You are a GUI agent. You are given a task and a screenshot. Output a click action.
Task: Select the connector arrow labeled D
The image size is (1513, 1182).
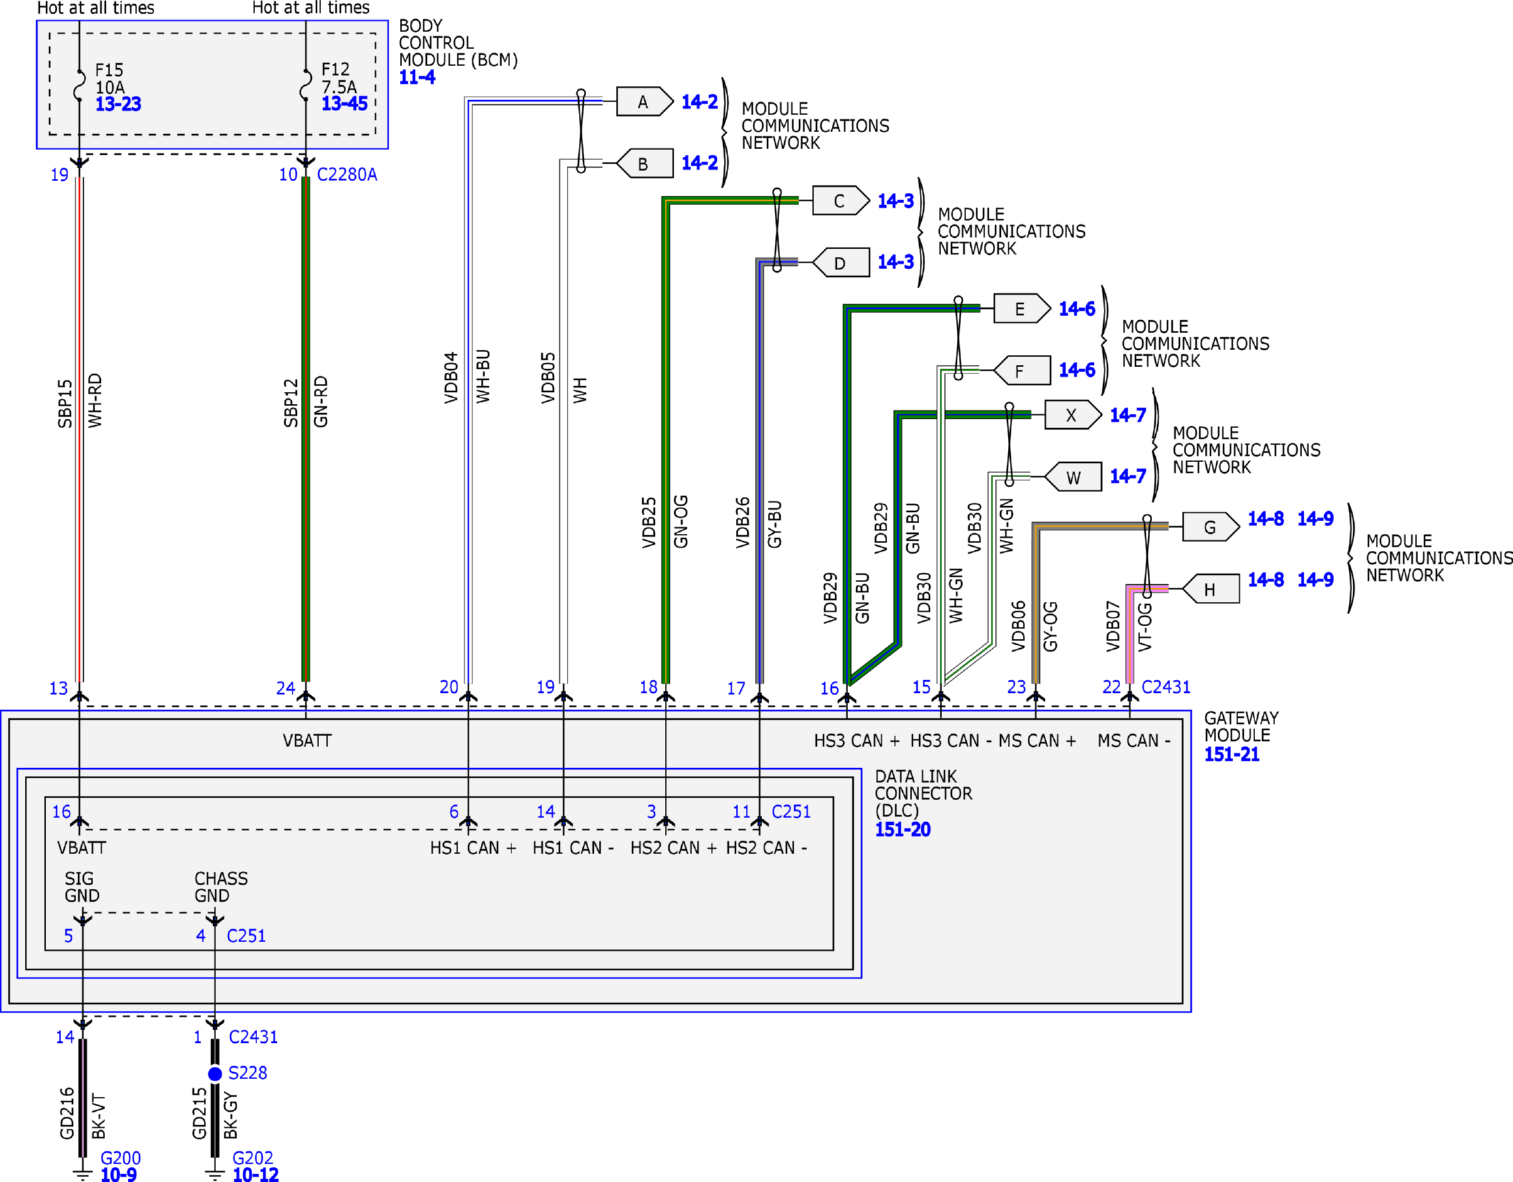tap(840, 263)
